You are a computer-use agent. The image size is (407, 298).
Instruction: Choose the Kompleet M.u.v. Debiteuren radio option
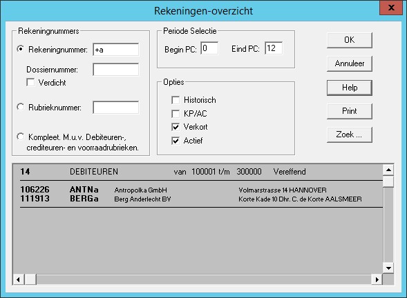pyautogui.click(x=21, y=137)
